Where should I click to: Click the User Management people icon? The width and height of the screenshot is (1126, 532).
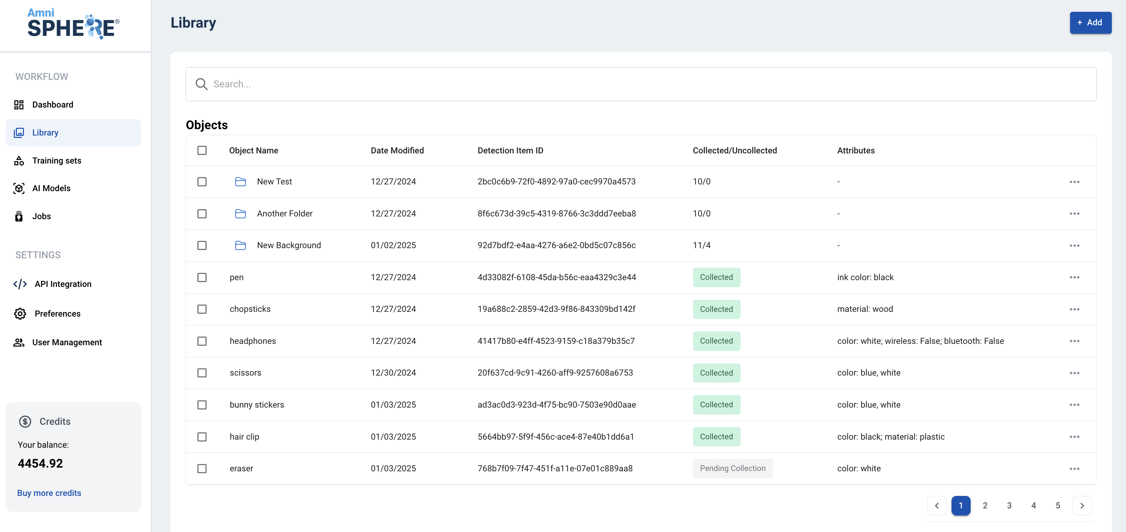(19, 342)
